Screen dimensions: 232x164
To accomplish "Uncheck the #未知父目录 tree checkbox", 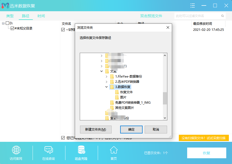I will click(13, 28).
